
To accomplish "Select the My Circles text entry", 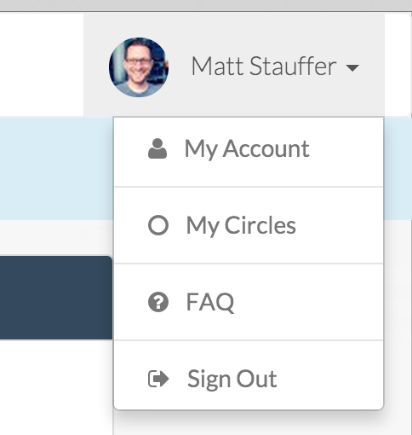I will [241, 225].
